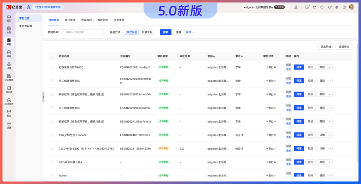Open the 合同 section in sidebar
This screenshot has height=184, width=361.
[9, 30]
